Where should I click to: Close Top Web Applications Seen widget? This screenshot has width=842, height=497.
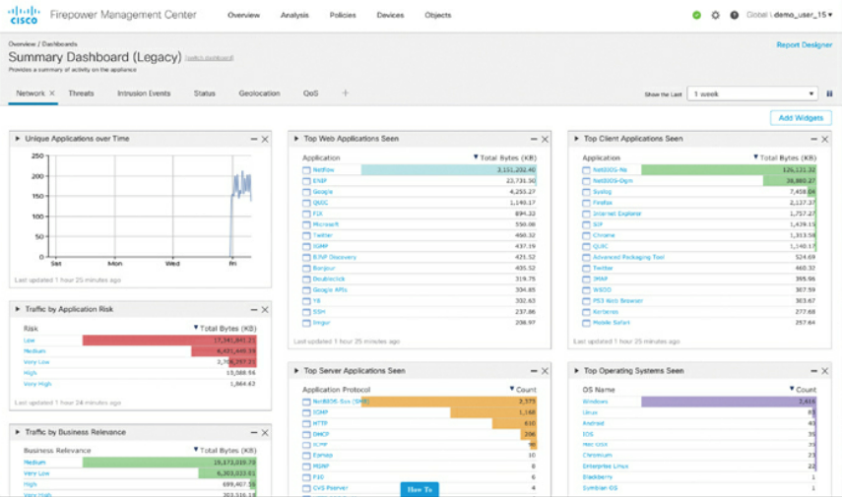point(545,139)
